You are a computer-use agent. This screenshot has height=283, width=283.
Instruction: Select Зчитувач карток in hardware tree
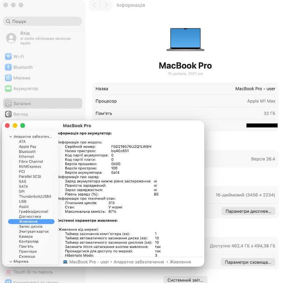(x=34, y=231)
